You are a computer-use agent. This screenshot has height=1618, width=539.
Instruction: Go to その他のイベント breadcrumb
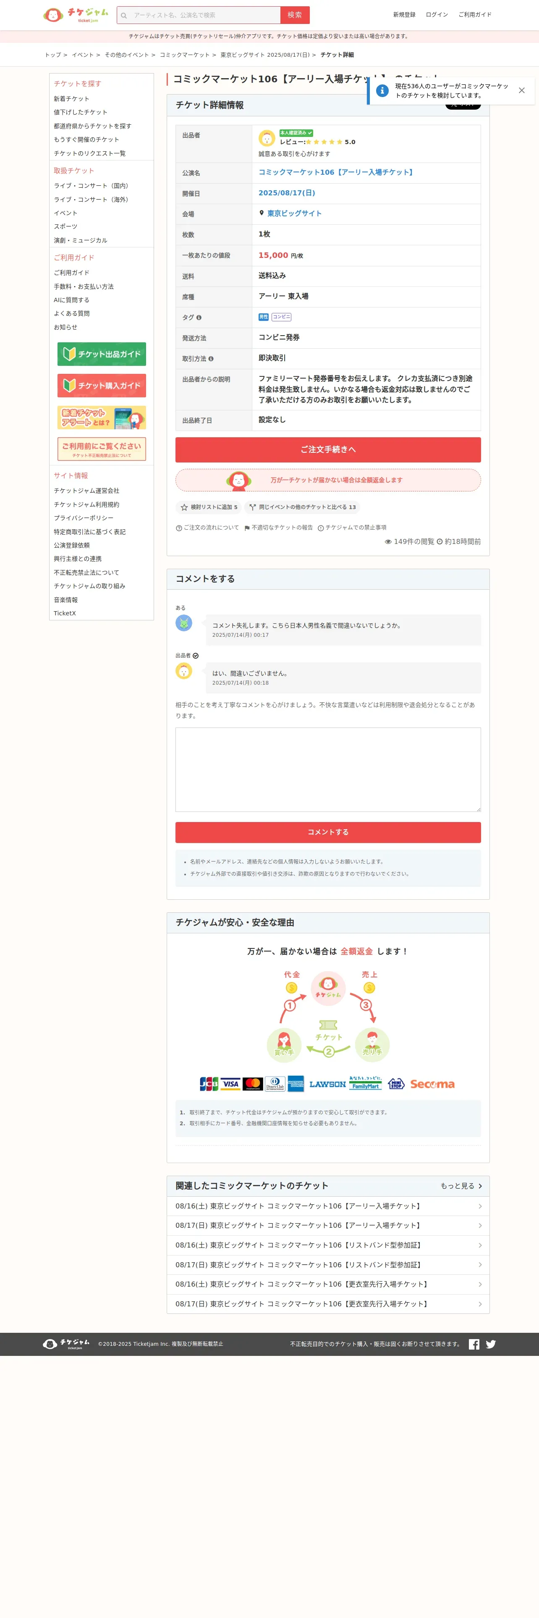point(127,55)
